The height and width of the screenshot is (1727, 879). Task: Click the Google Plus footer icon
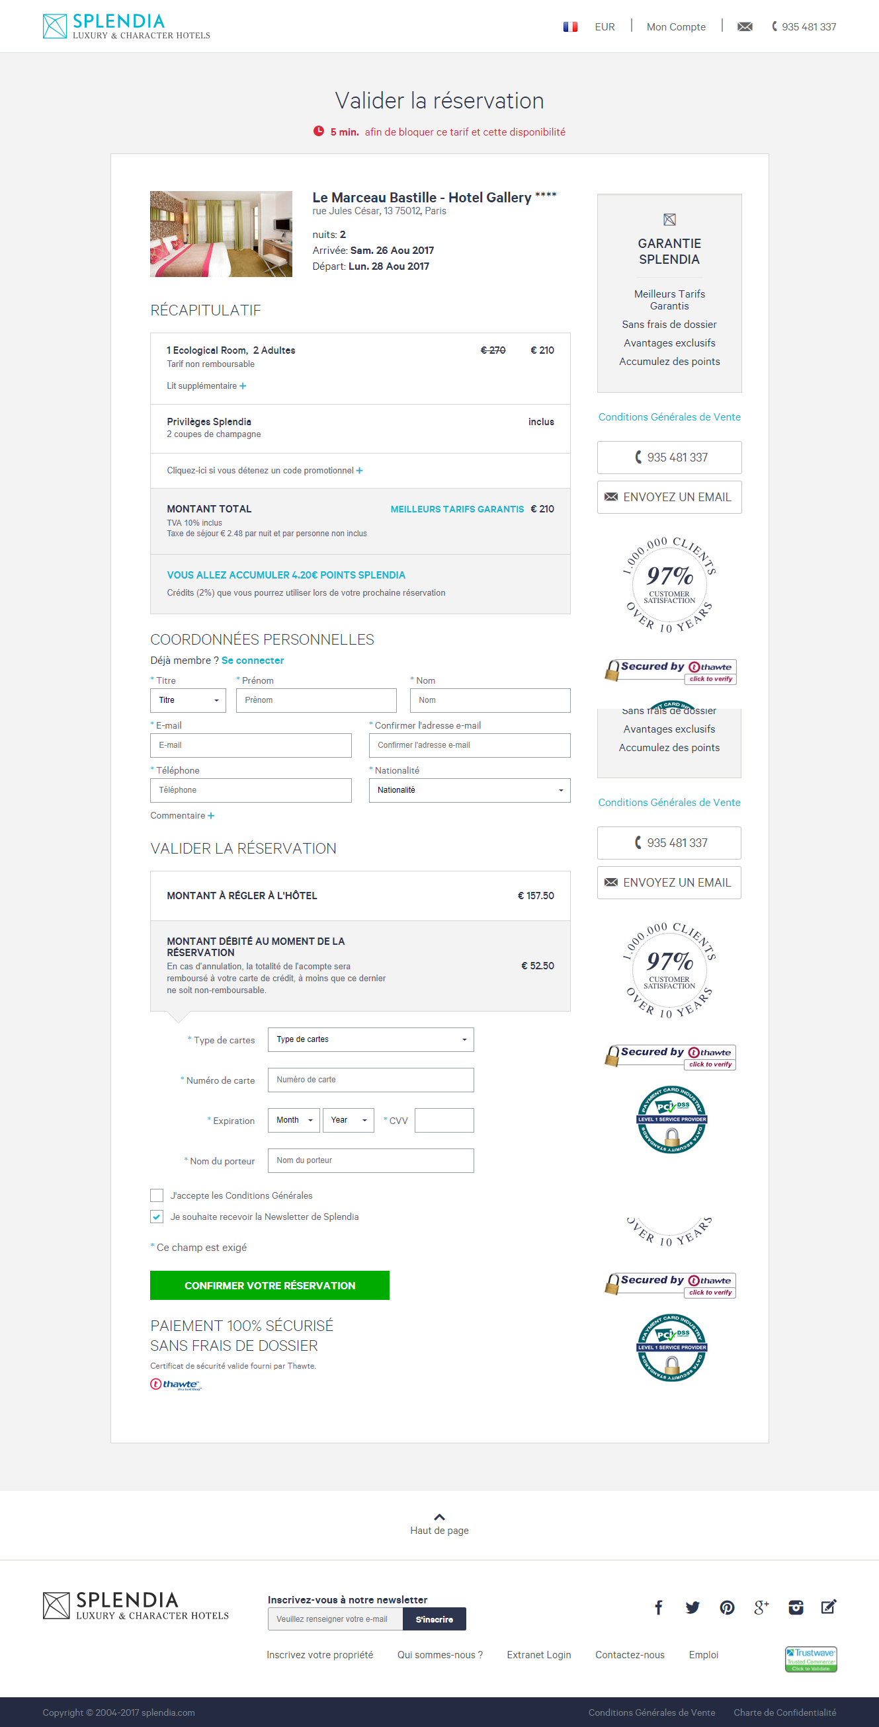click(761, 1607)
